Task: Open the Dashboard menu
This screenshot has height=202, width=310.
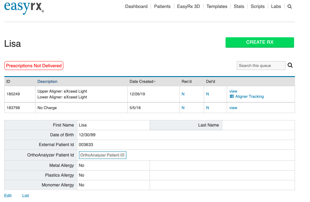Action: [x=136, y=6]
